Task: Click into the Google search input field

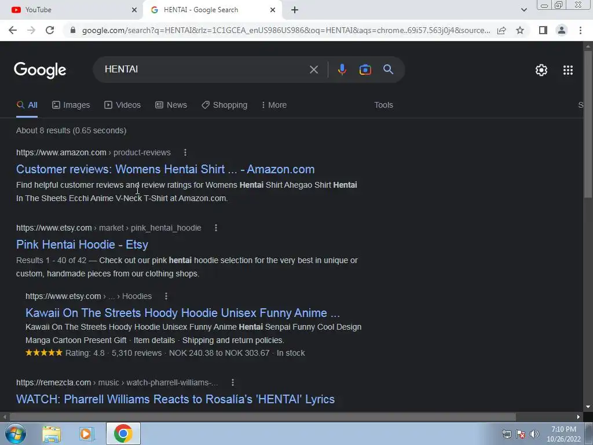Action: pyautogui.click(x=204, y=70)
